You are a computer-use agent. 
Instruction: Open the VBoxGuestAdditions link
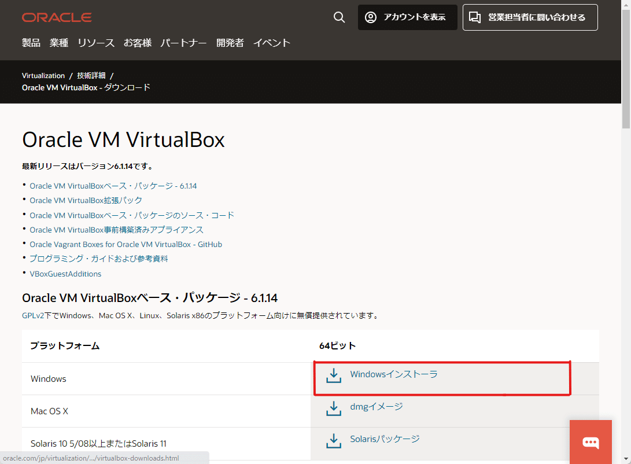65,274
